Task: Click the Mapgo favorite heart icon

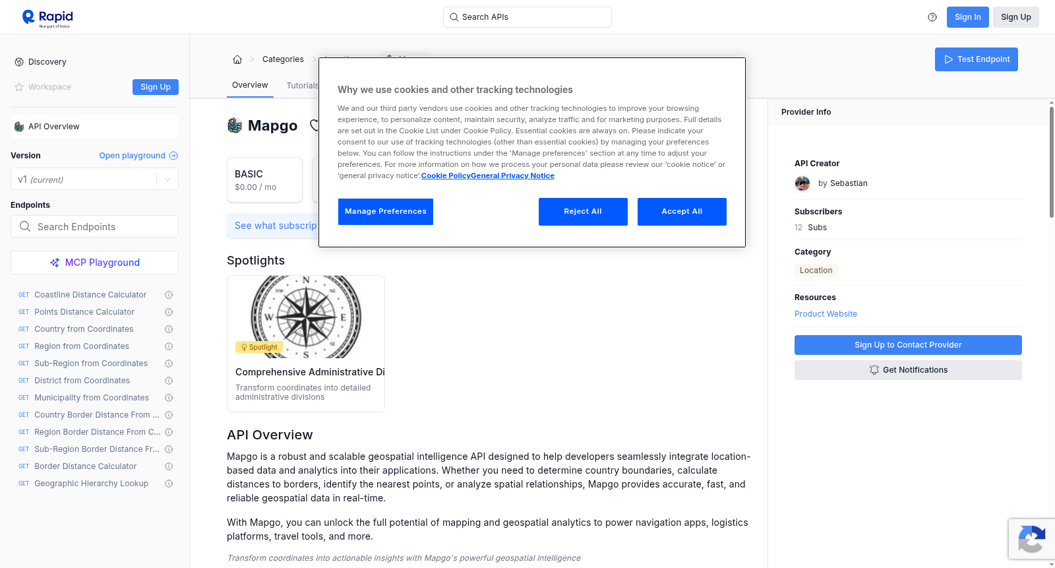Action: [x=314, y=125]
